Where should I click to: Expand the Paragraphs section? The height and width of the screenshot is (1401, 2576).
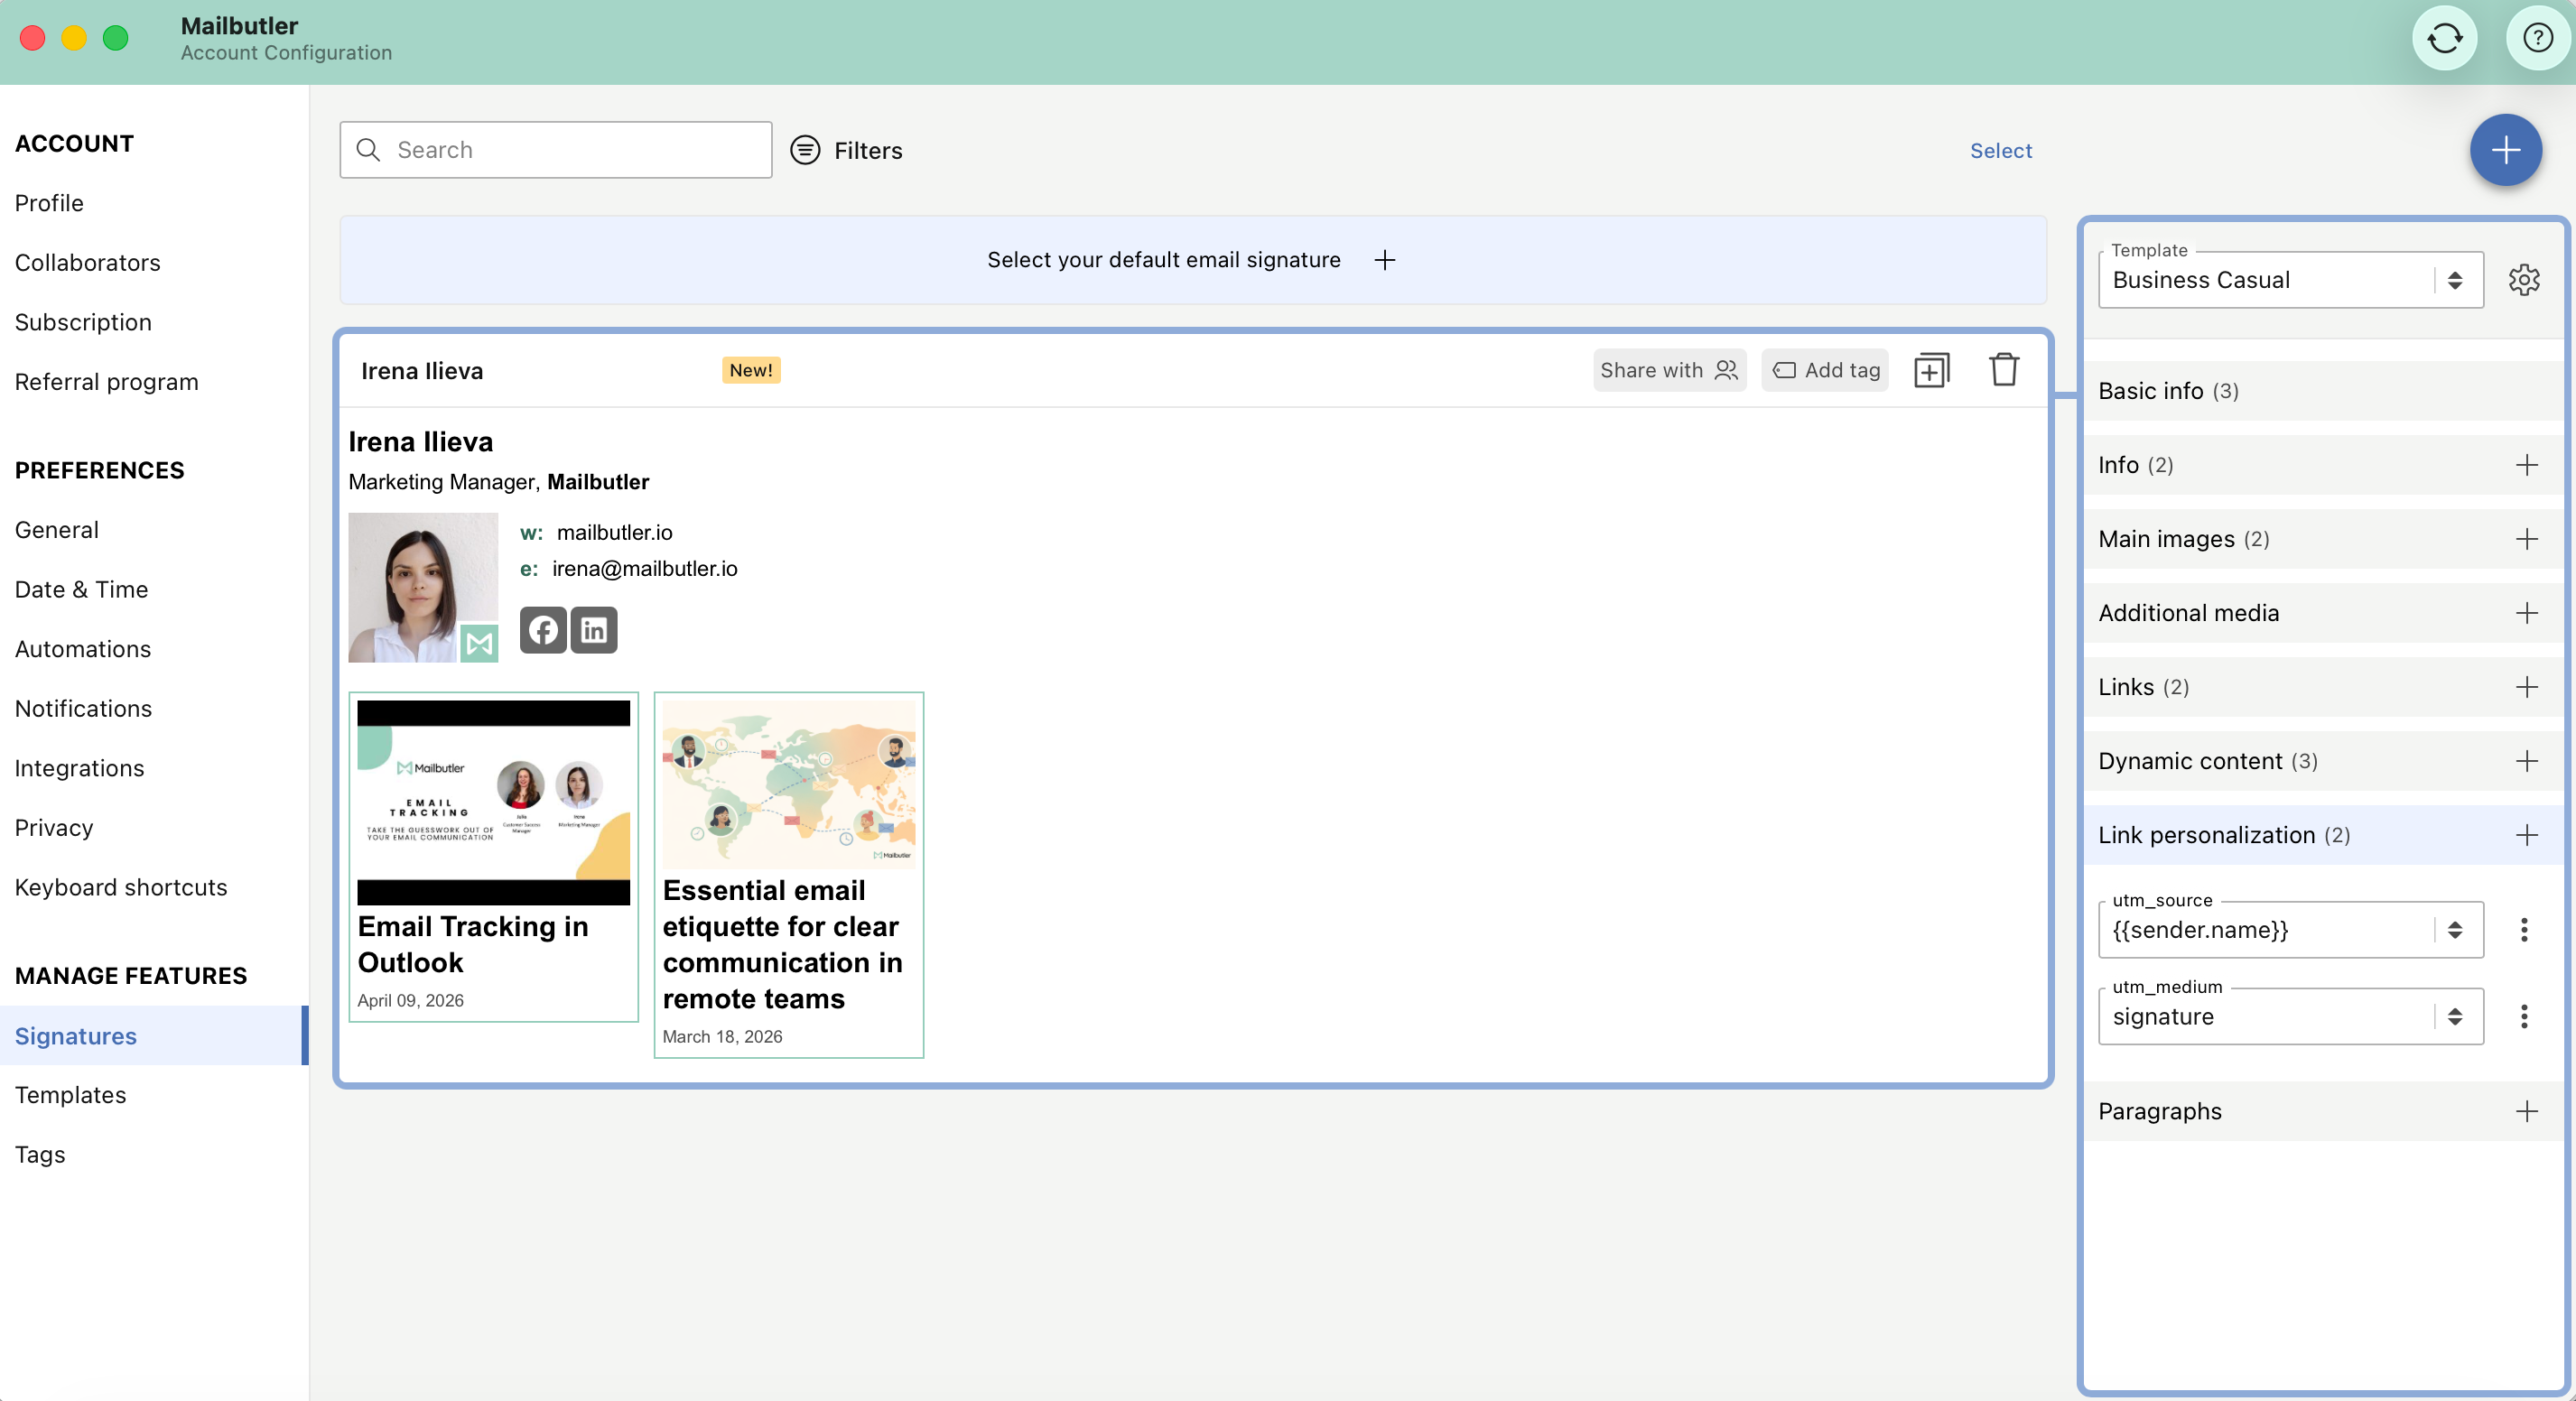point(2324,1111)
